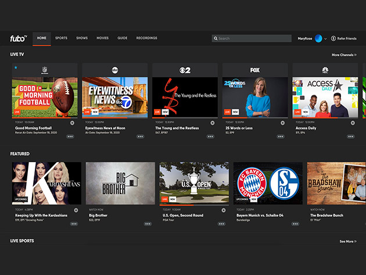Image resolution: width=366 pixels, height=275 pixels.
Task: Play the Good Morning Football thumbnail
Action: coord(45,97)
